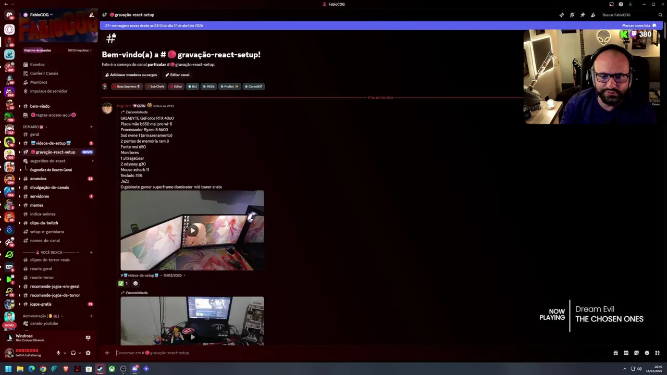Open audio output options arrow

pyautogui.click(x=79, y=353)
